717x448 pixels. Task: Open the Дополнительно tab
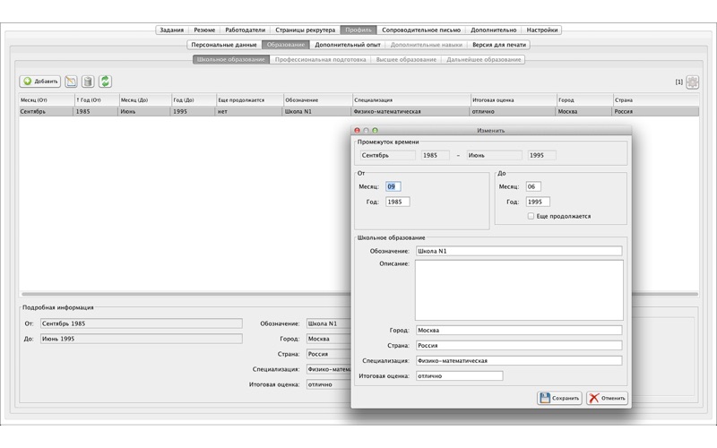[x=494, y=30]
